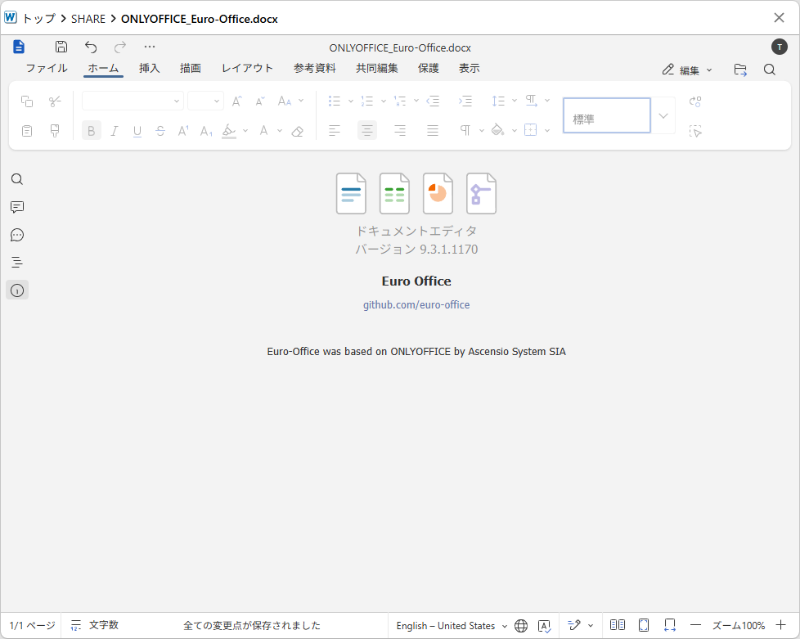Switch to the 参考資料 tab

pyautogui.click(x=315, y=69)
